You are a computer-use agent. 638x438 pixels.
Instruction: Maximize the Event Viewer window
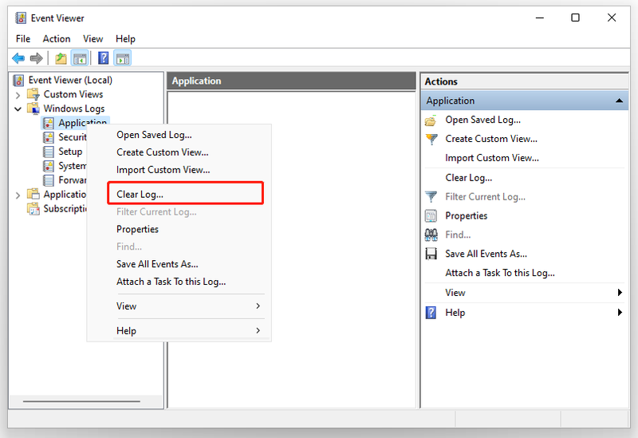click(575, 18)
